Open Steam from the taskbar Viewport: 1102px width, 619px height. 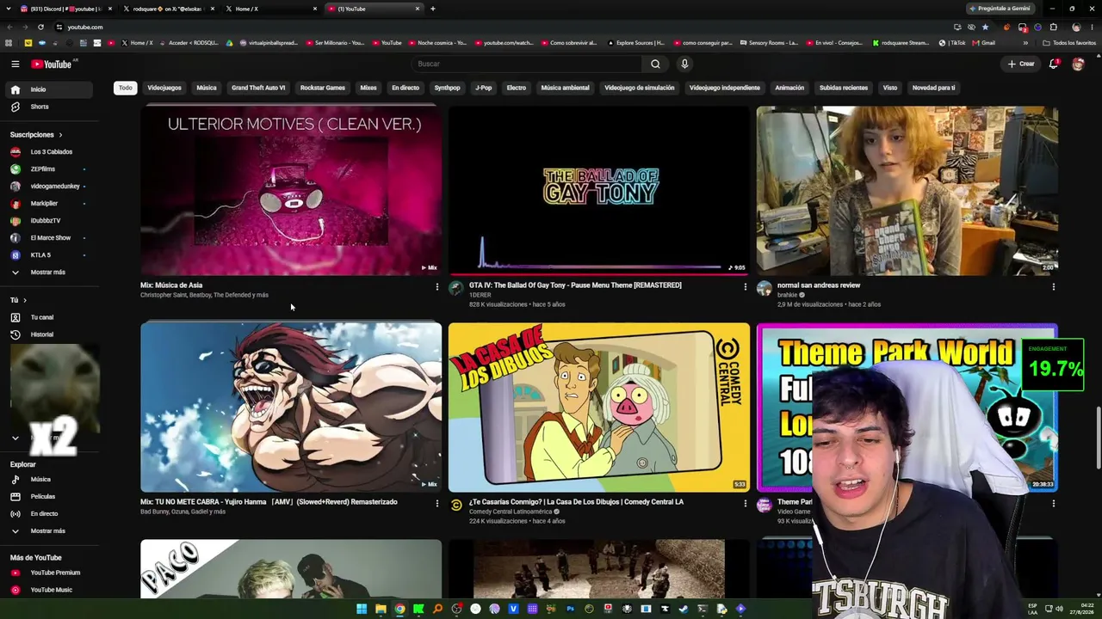(x=684, y=609)
